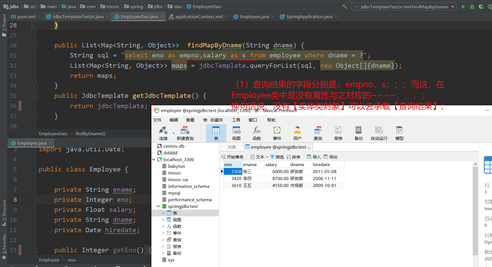Select the imooc-oa database

[x=178, y=180]
